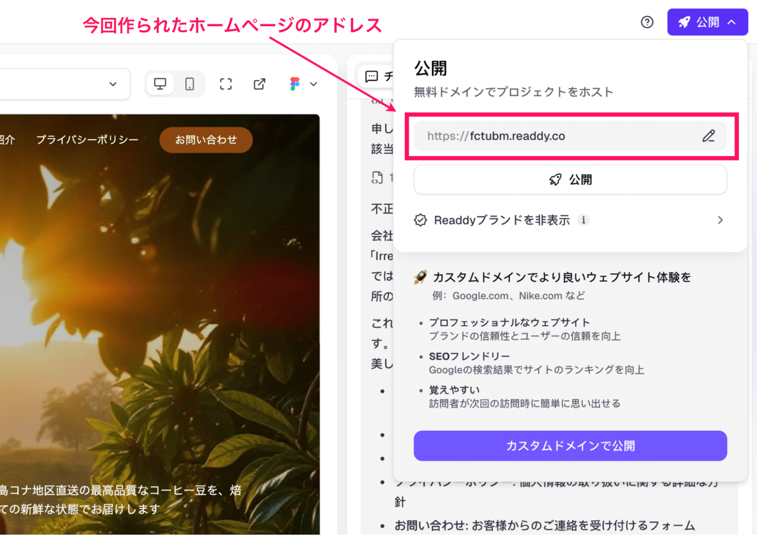
Task: Click カスタムドメインで公開 button
Action: (x=570, y=446)
